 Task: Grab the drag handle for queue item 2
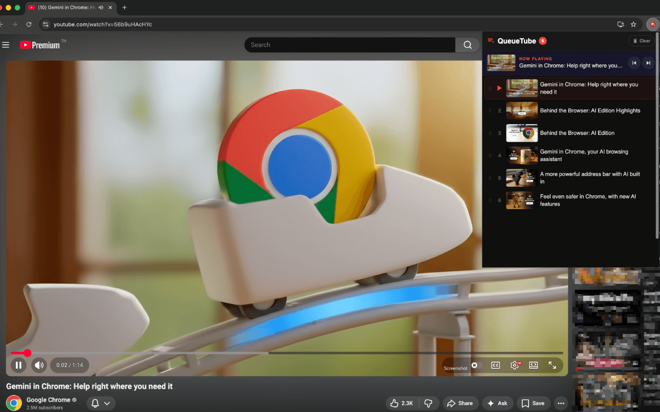[x=490, y=111]
